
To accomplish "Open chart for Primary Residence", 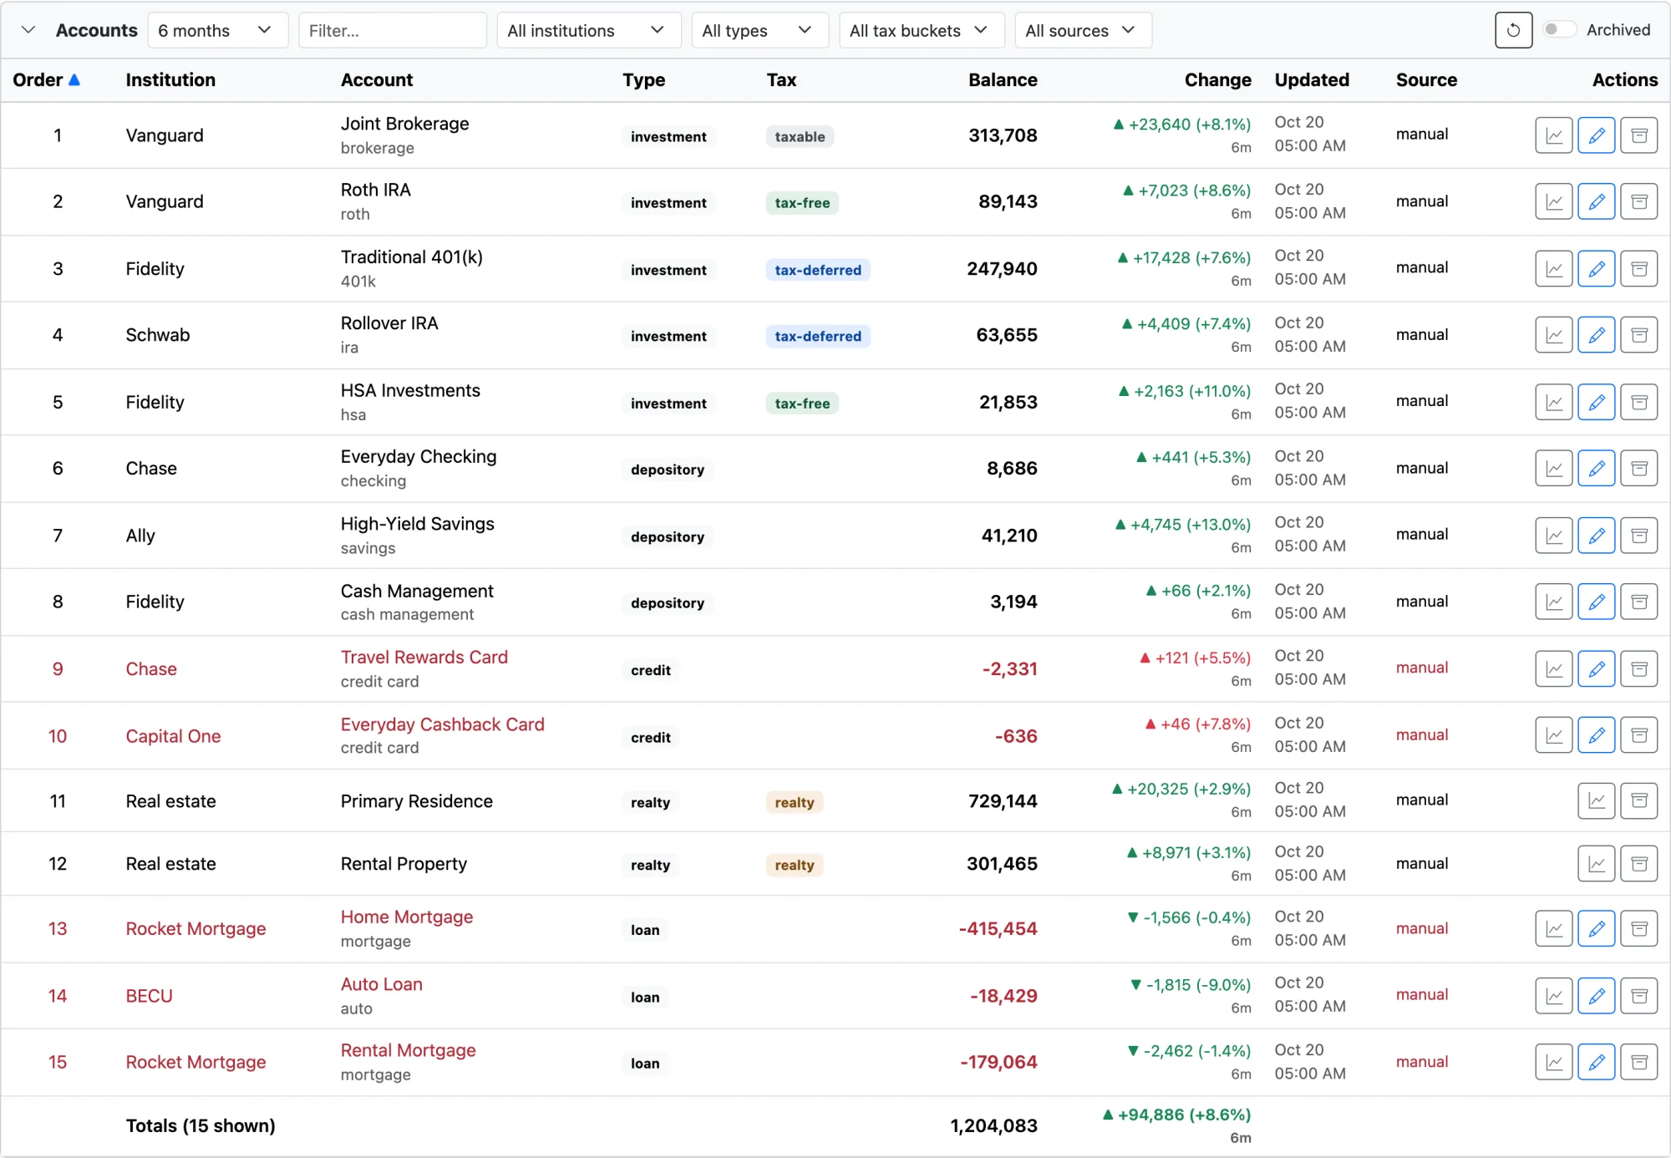I will [x=1597, y=800].
